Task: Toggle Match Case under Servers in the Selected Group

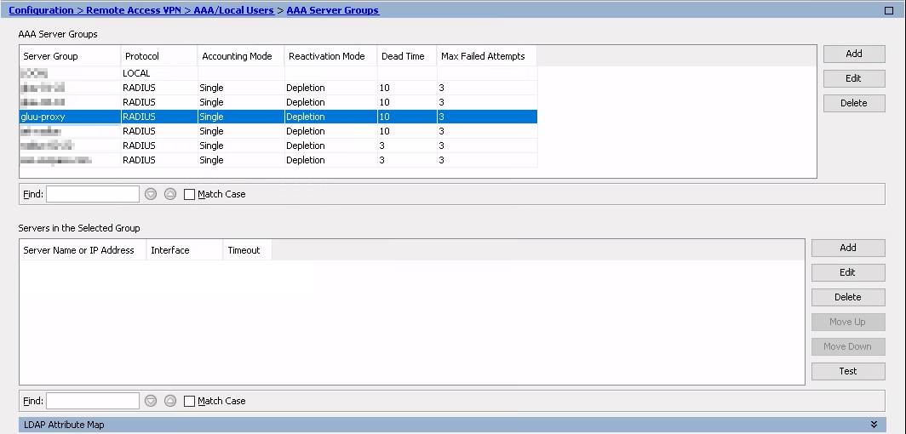Action: tap(190, 401)
